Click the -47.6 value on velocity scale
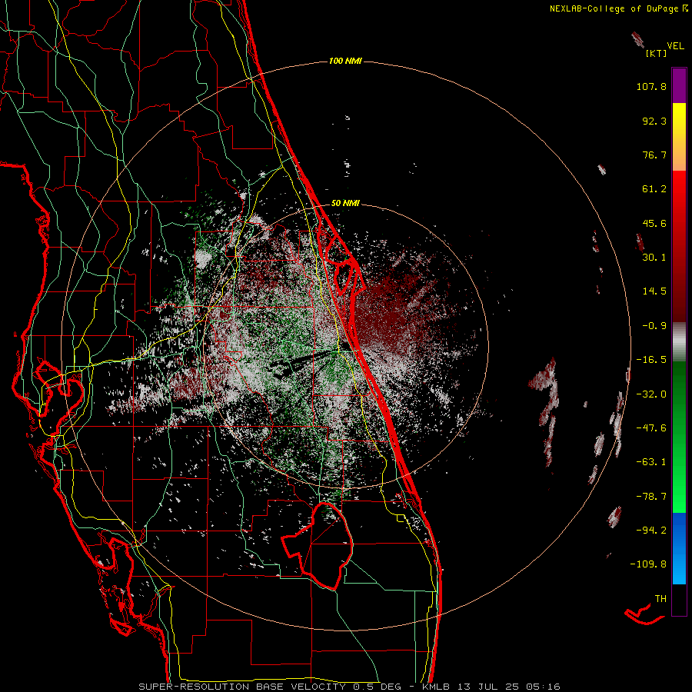The height and width of the screenshot is (692, 692). coord(651,428)
